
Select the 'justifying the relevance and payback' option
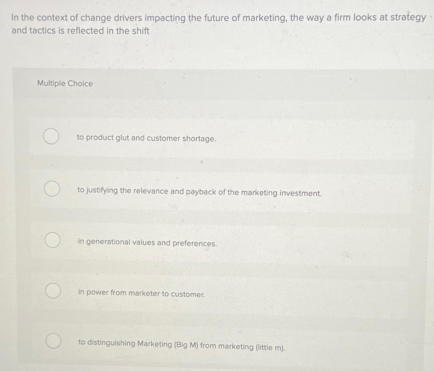pyautogui.click(x=52, y=189)
